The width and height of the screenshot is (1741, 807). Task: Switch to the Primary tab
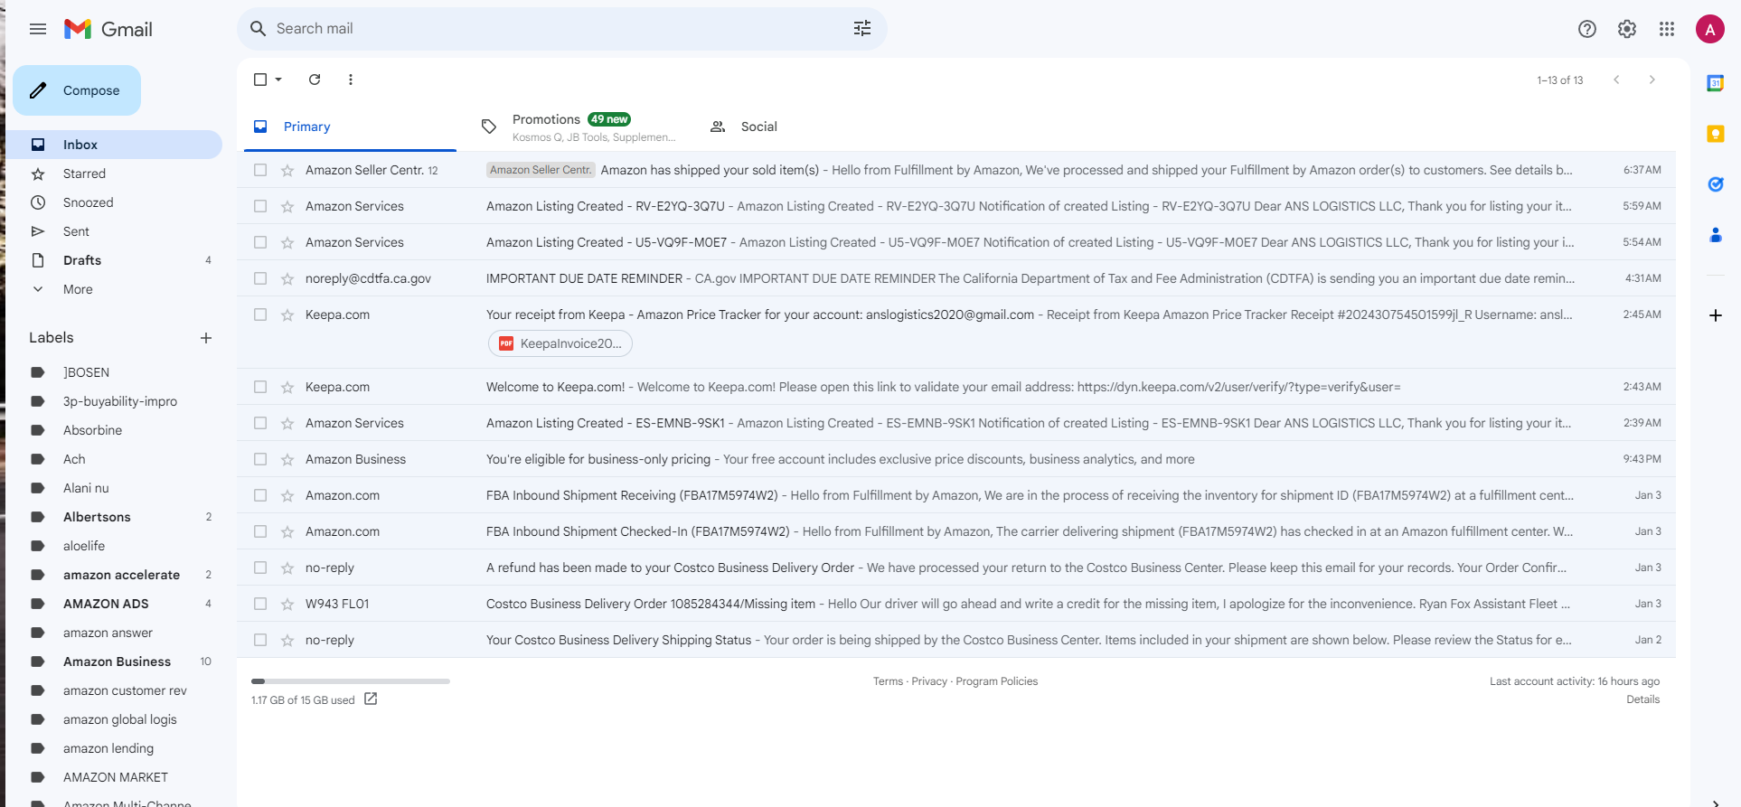pyautogui.click(x=351, y=127)
